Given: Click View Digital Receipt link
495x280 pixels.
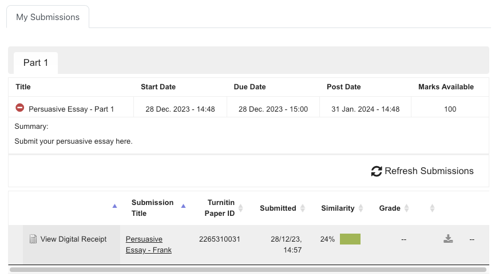Looking at the screenshot, I should [73, 239].
